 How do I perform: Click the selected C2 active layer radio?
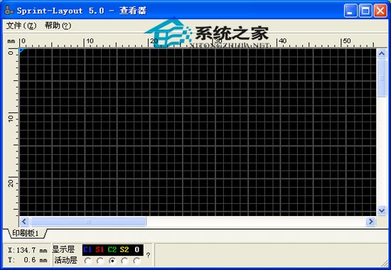[x=112, y=261]
